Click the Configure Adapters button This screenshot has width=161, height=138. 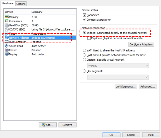(x=141, y=44)
